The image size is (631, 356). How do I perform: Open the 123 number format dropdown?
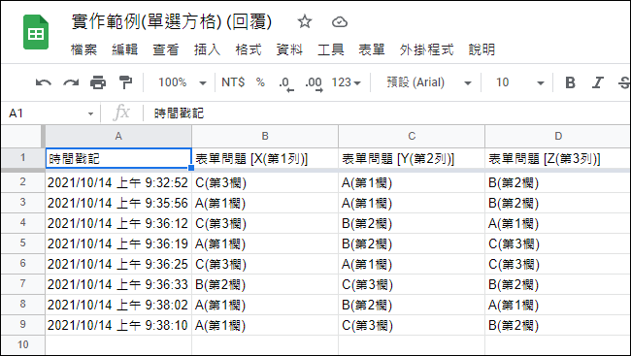pos(347,82)
